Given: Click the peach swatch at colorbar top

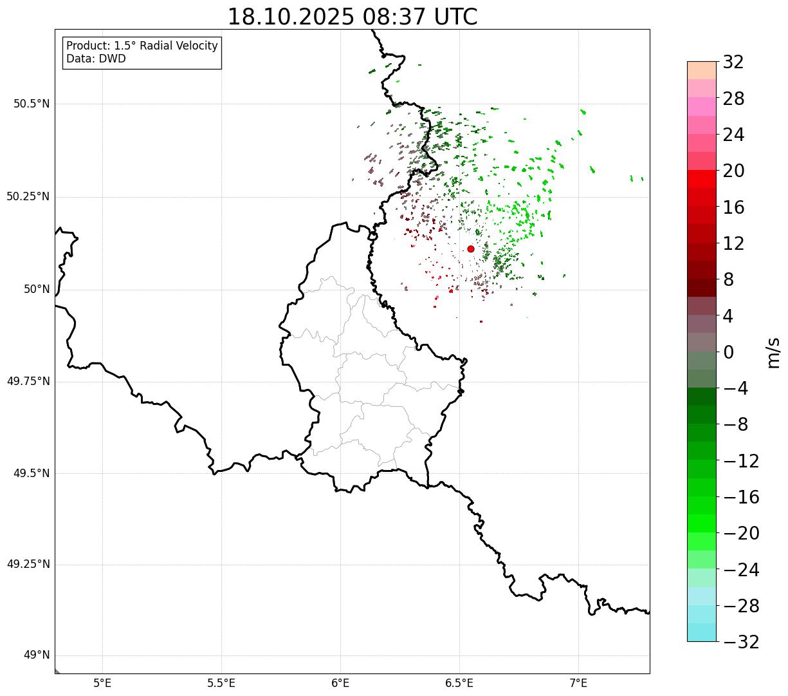Looking at the screenshot, I should coord(702,70).
